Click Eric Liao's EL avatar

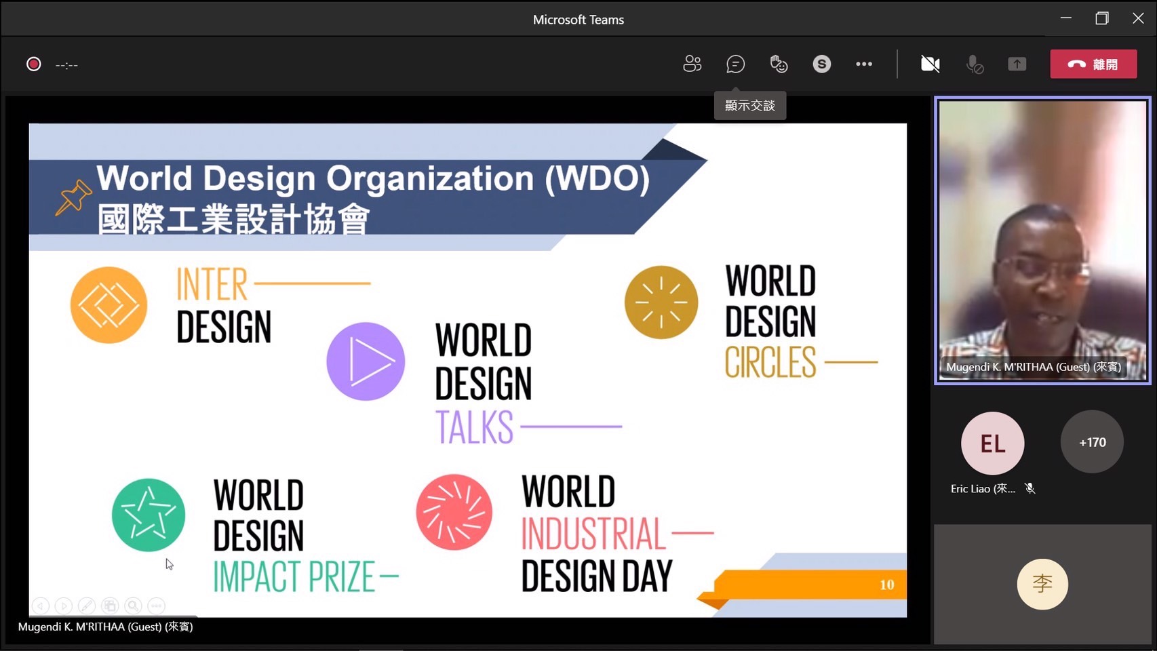[x=992, y=443]
